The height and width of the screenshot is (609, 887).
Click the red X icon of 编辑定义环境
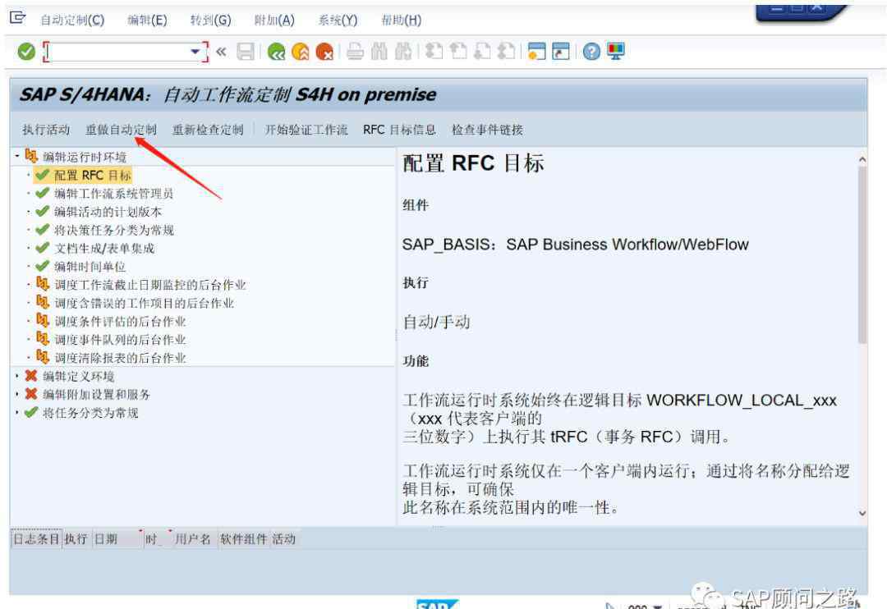(31, 376)
